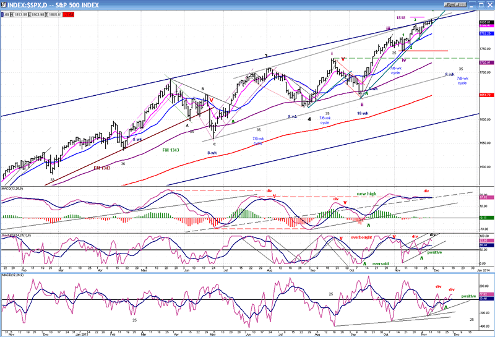This screenshot has height=337, width=495.
Task: Click the 'positive' annotation in the bottom panel
Action: click(x=468, y=296)
